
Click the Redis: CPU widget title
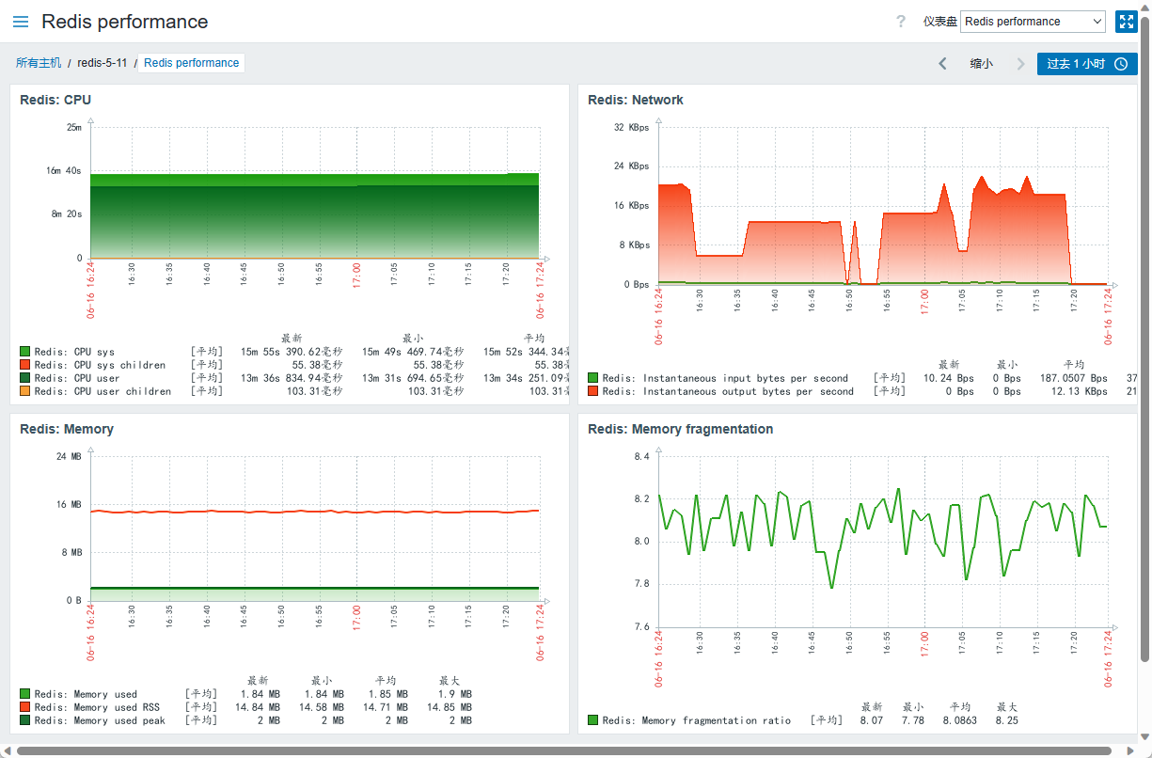pos(55,100)
